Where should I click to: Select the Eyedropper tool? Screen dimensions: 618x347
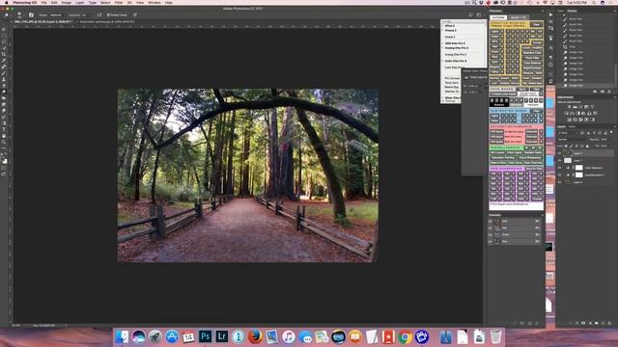click(x=4, y=61)
